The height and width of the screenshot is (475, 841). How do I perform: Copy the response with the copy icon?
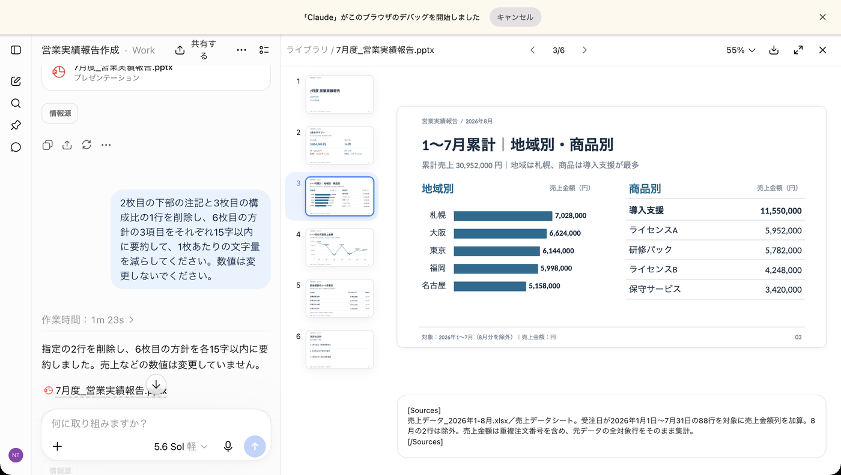click(47, 145)
